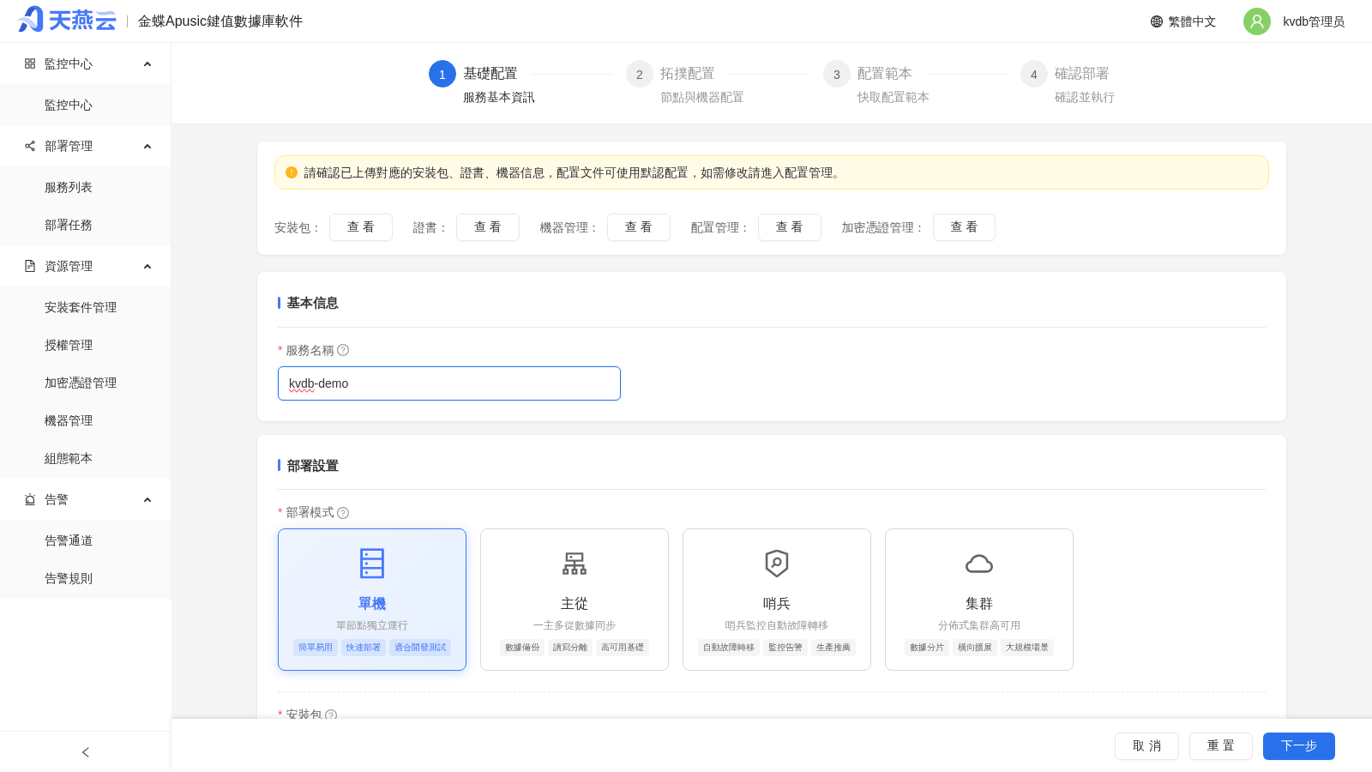The width and height of the screenshot is (1372, 772).
Task: Click the 部署管理 share icon
Action: 30,146
